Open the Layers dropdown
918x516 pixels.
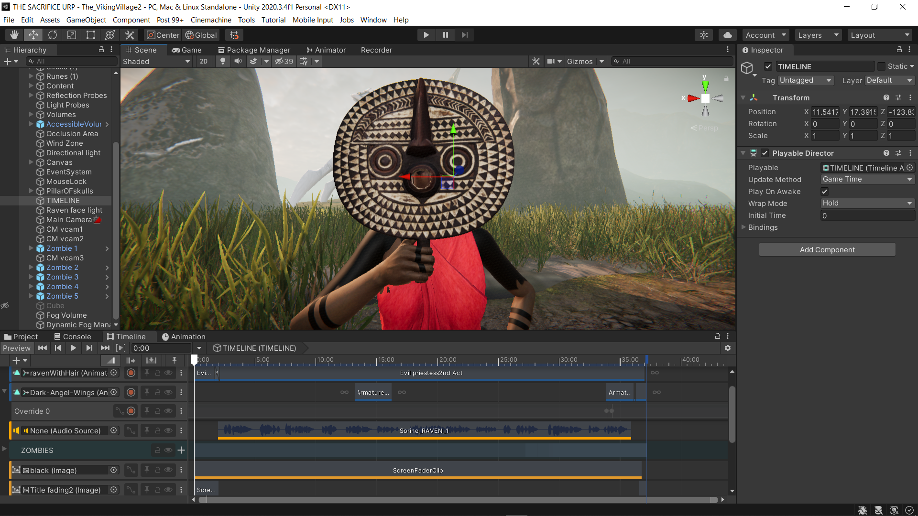pos(818,35)
